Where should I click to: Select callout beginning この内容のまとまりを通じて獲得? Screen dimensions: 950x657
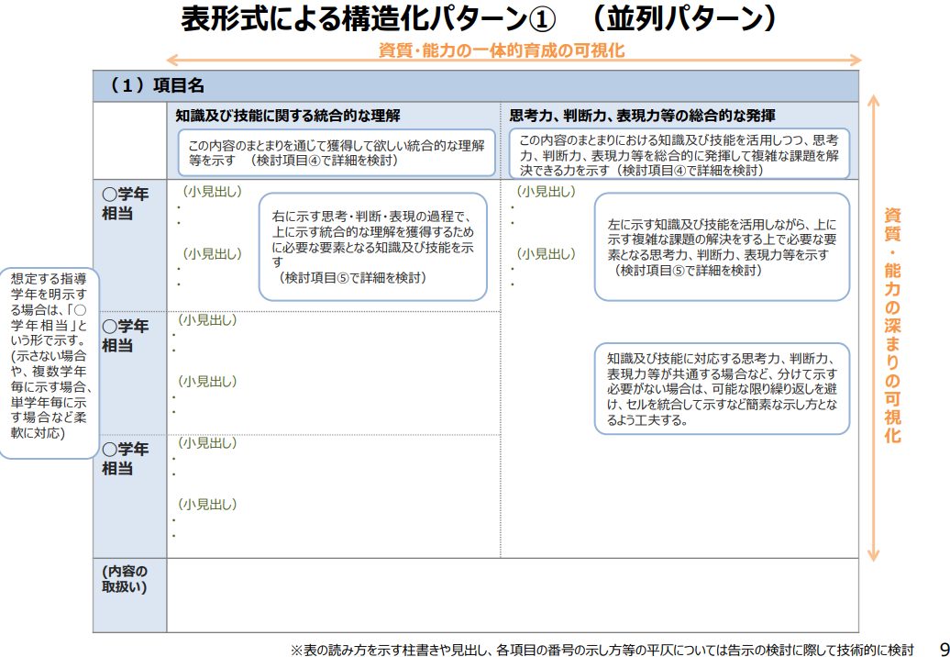(x=336, y=152)
